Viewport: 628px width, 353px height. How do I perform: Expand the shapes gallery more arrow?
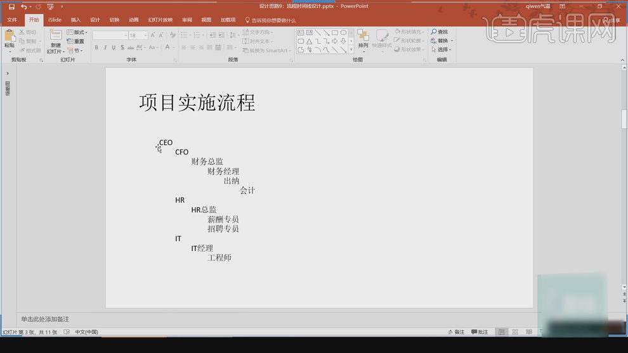(x=351, y=49)
